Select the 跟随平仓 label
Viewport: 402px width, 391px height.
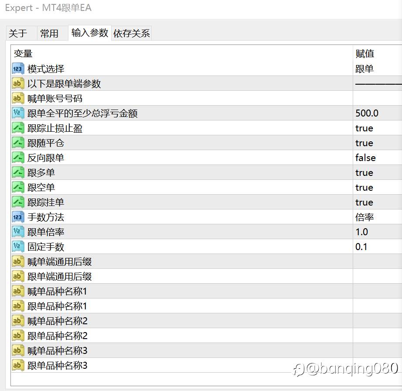[46, 143]
